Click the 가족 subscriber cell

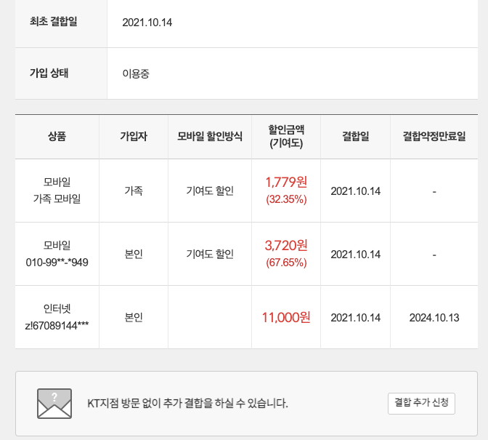point(134,191)
